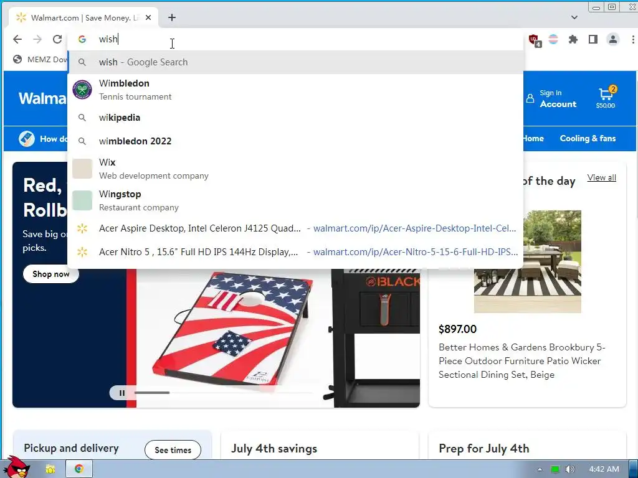Click the green network tray icon
The height and width of the screenshot is (478, 638).
[x=555, y=469]
